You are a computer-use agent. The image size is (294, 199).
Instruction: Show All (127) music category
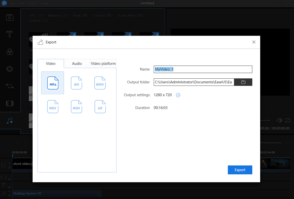36,16
